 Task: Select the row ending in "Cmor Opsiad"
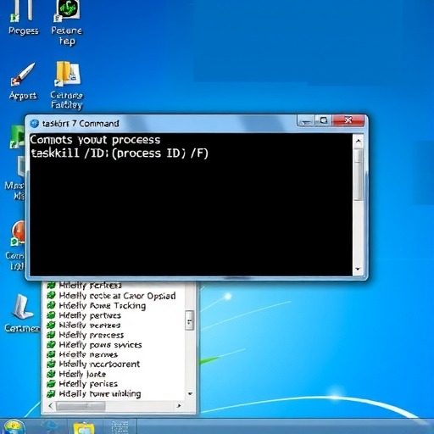coord(111,296)
